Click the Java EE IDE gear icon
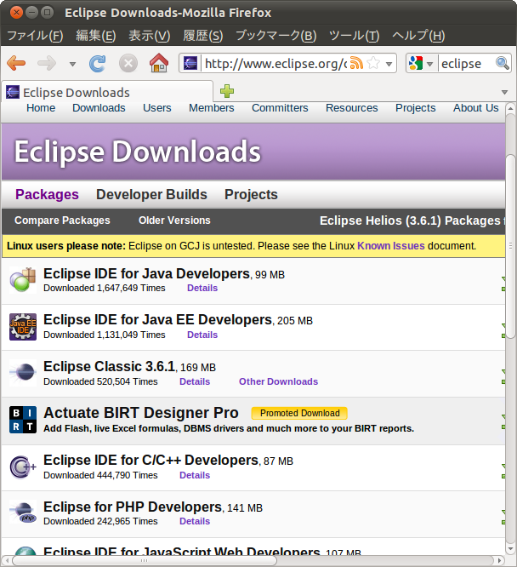This screenshot has height=567, width=517. click(23, 327)
